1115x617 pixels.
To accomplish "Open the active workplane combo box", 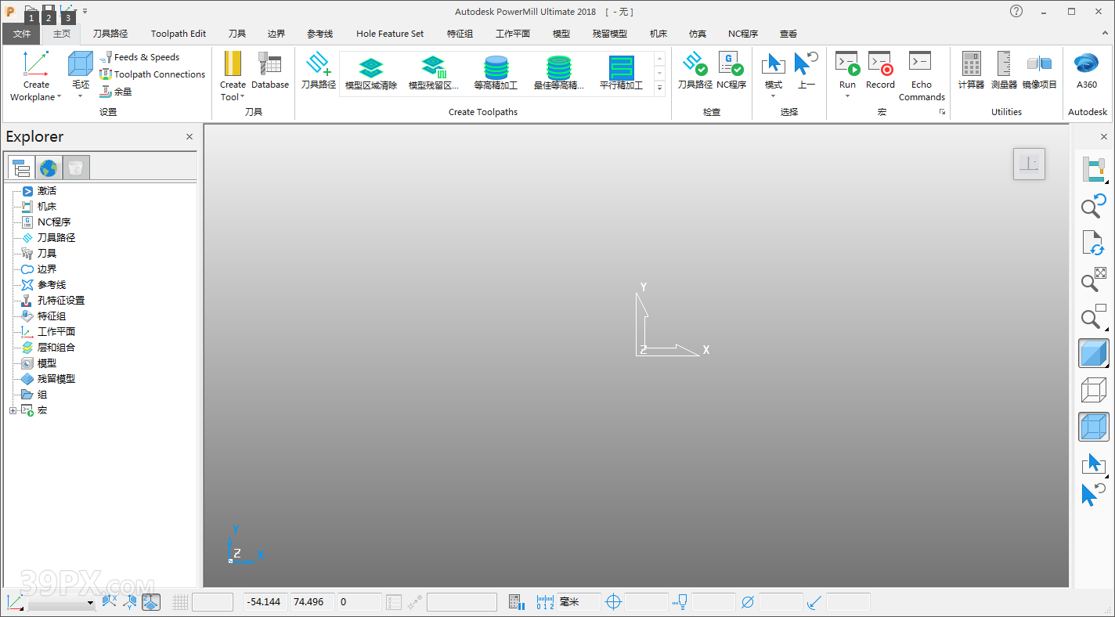I will pos(61,604).
